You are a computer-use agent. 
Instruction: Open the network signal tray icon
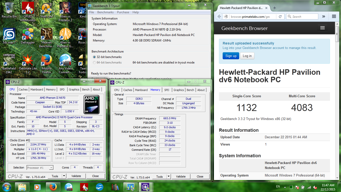(309, 187)
